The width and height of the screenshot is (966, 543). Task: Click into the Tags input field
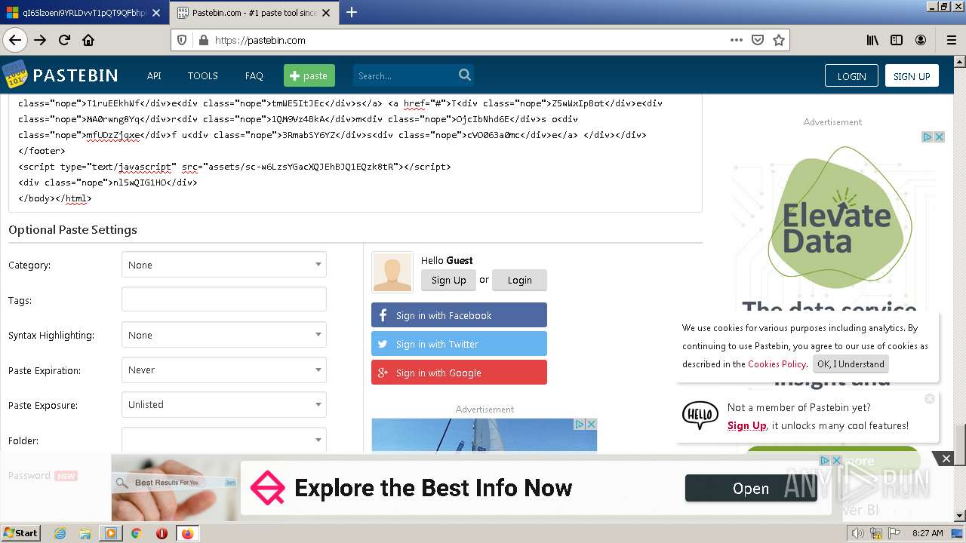(x=224, y=299)
